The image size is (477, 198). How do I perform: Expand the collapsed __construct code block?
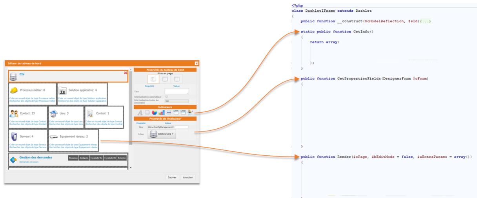tap(426, 21)
